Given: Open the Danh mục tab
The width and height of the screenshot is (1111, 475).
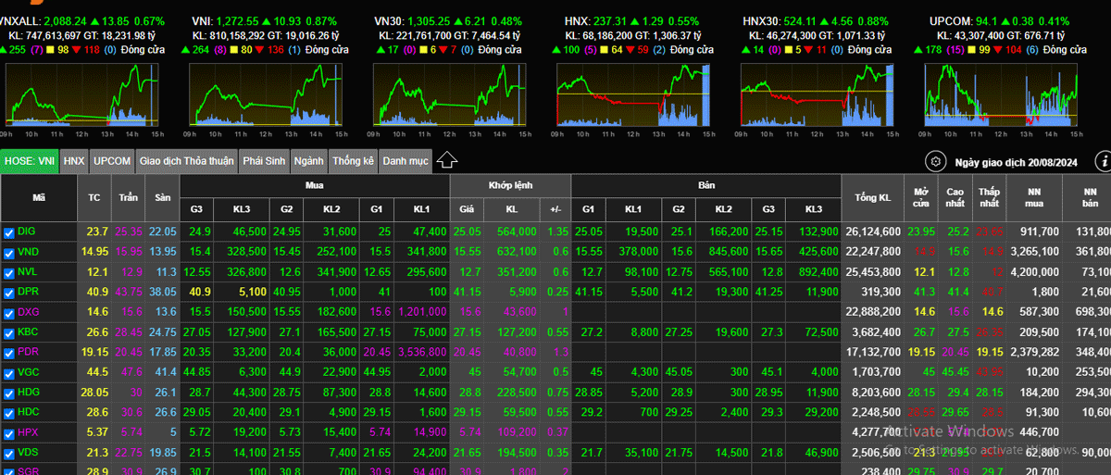Looking at the screenshot, I should point(406,161).
